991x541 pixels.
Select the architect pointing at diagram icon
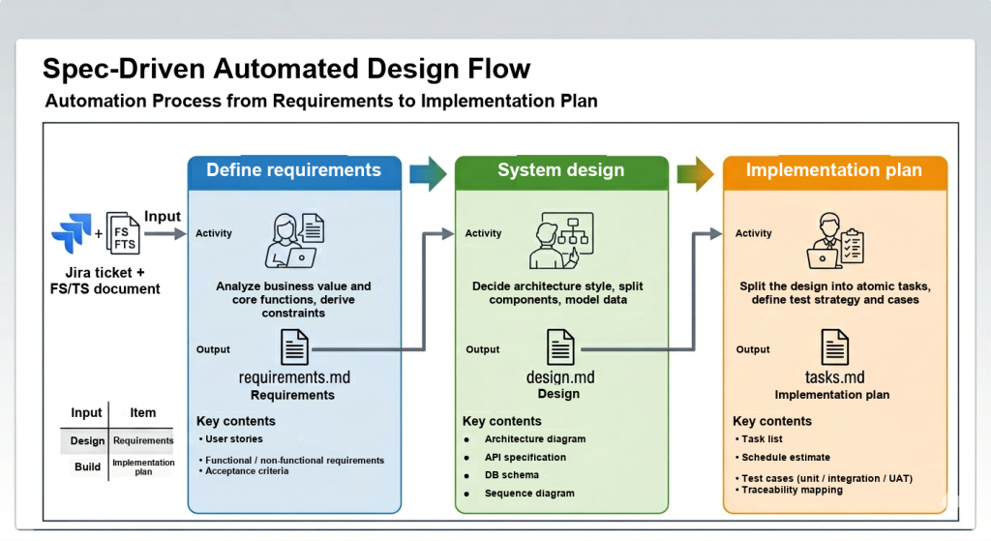(561, 240)
